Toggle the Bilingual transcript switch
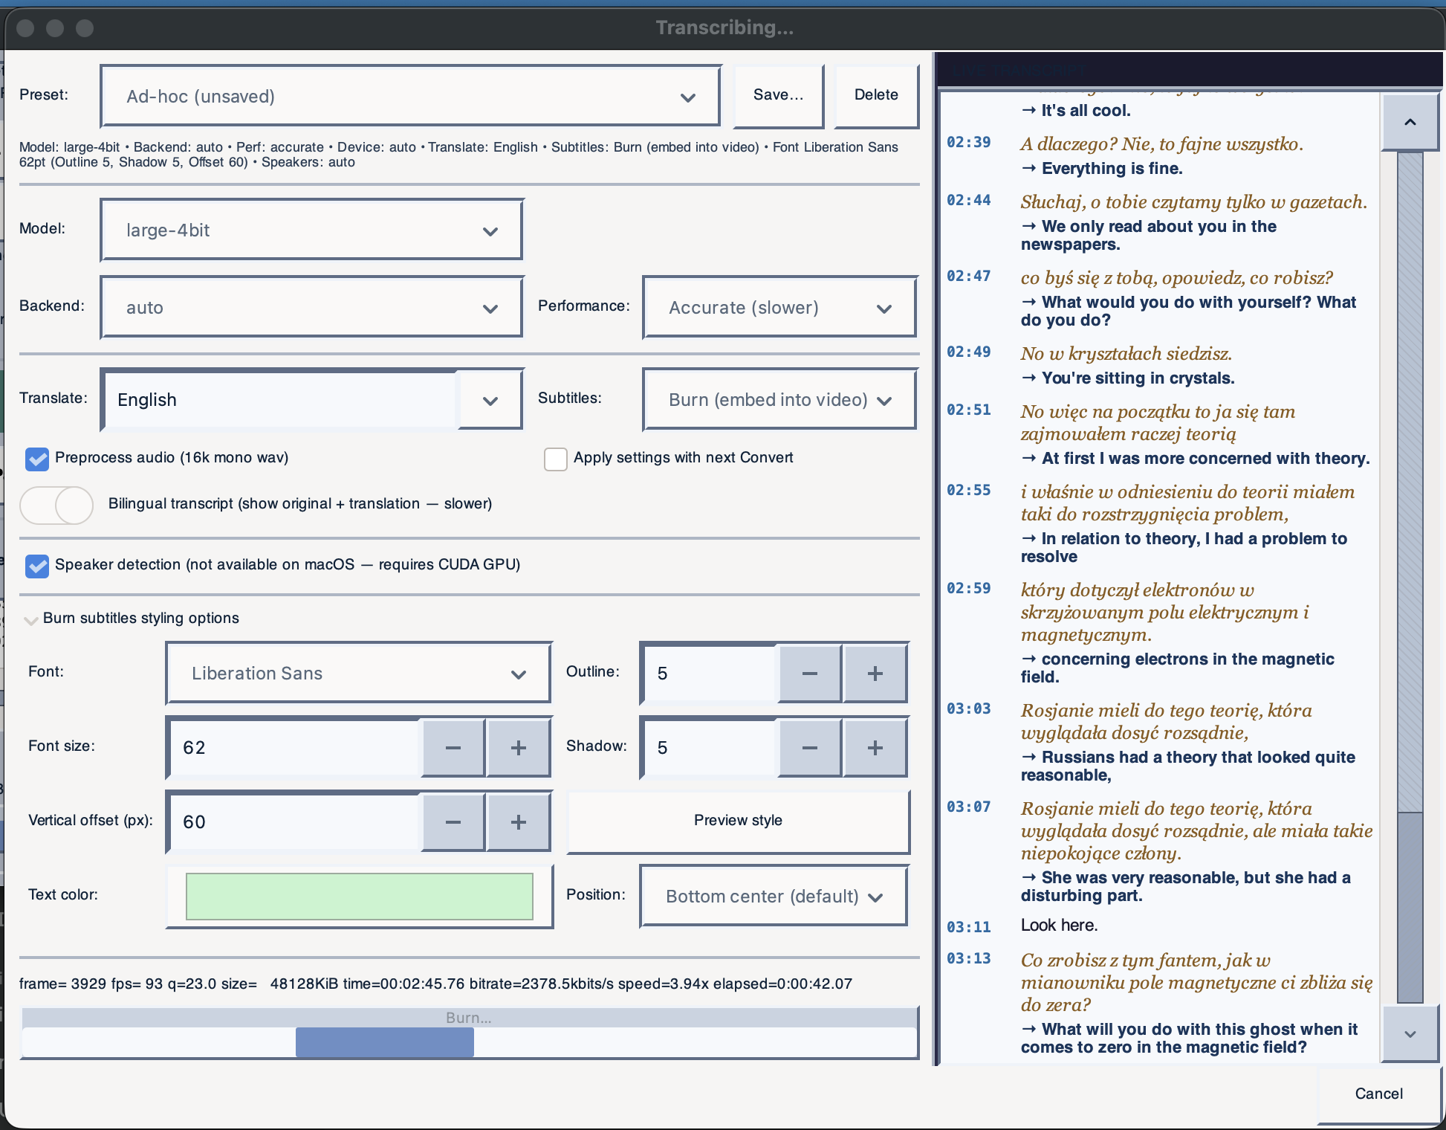The image size is (1446, 1130). coord(56,505)
